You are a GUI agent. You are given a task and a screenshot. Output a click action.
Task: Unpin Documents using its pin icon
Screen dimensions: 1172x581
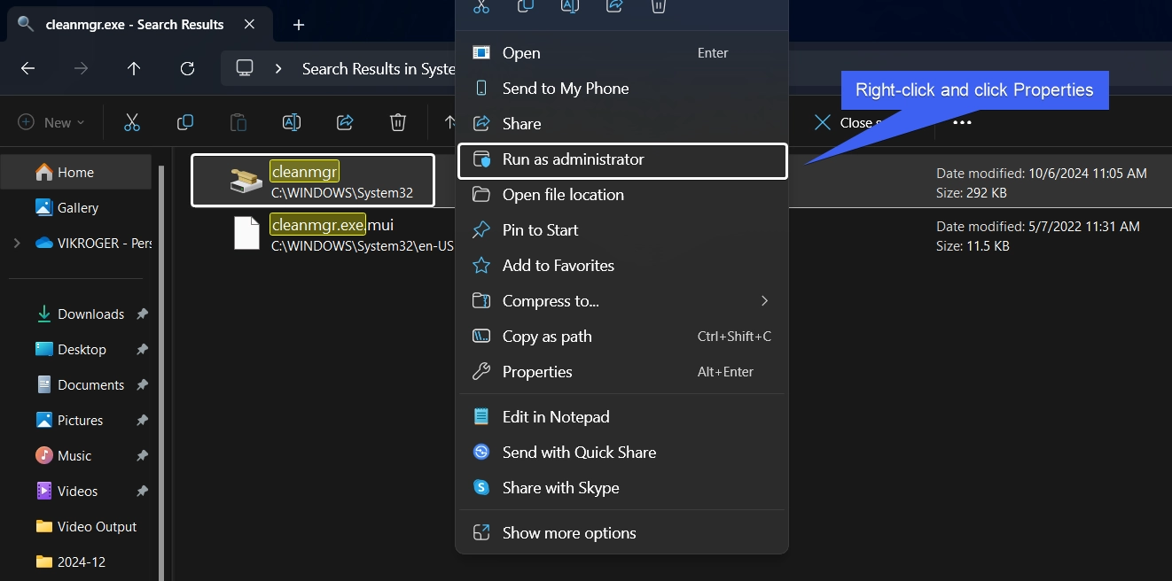click(x=142, y=385)
